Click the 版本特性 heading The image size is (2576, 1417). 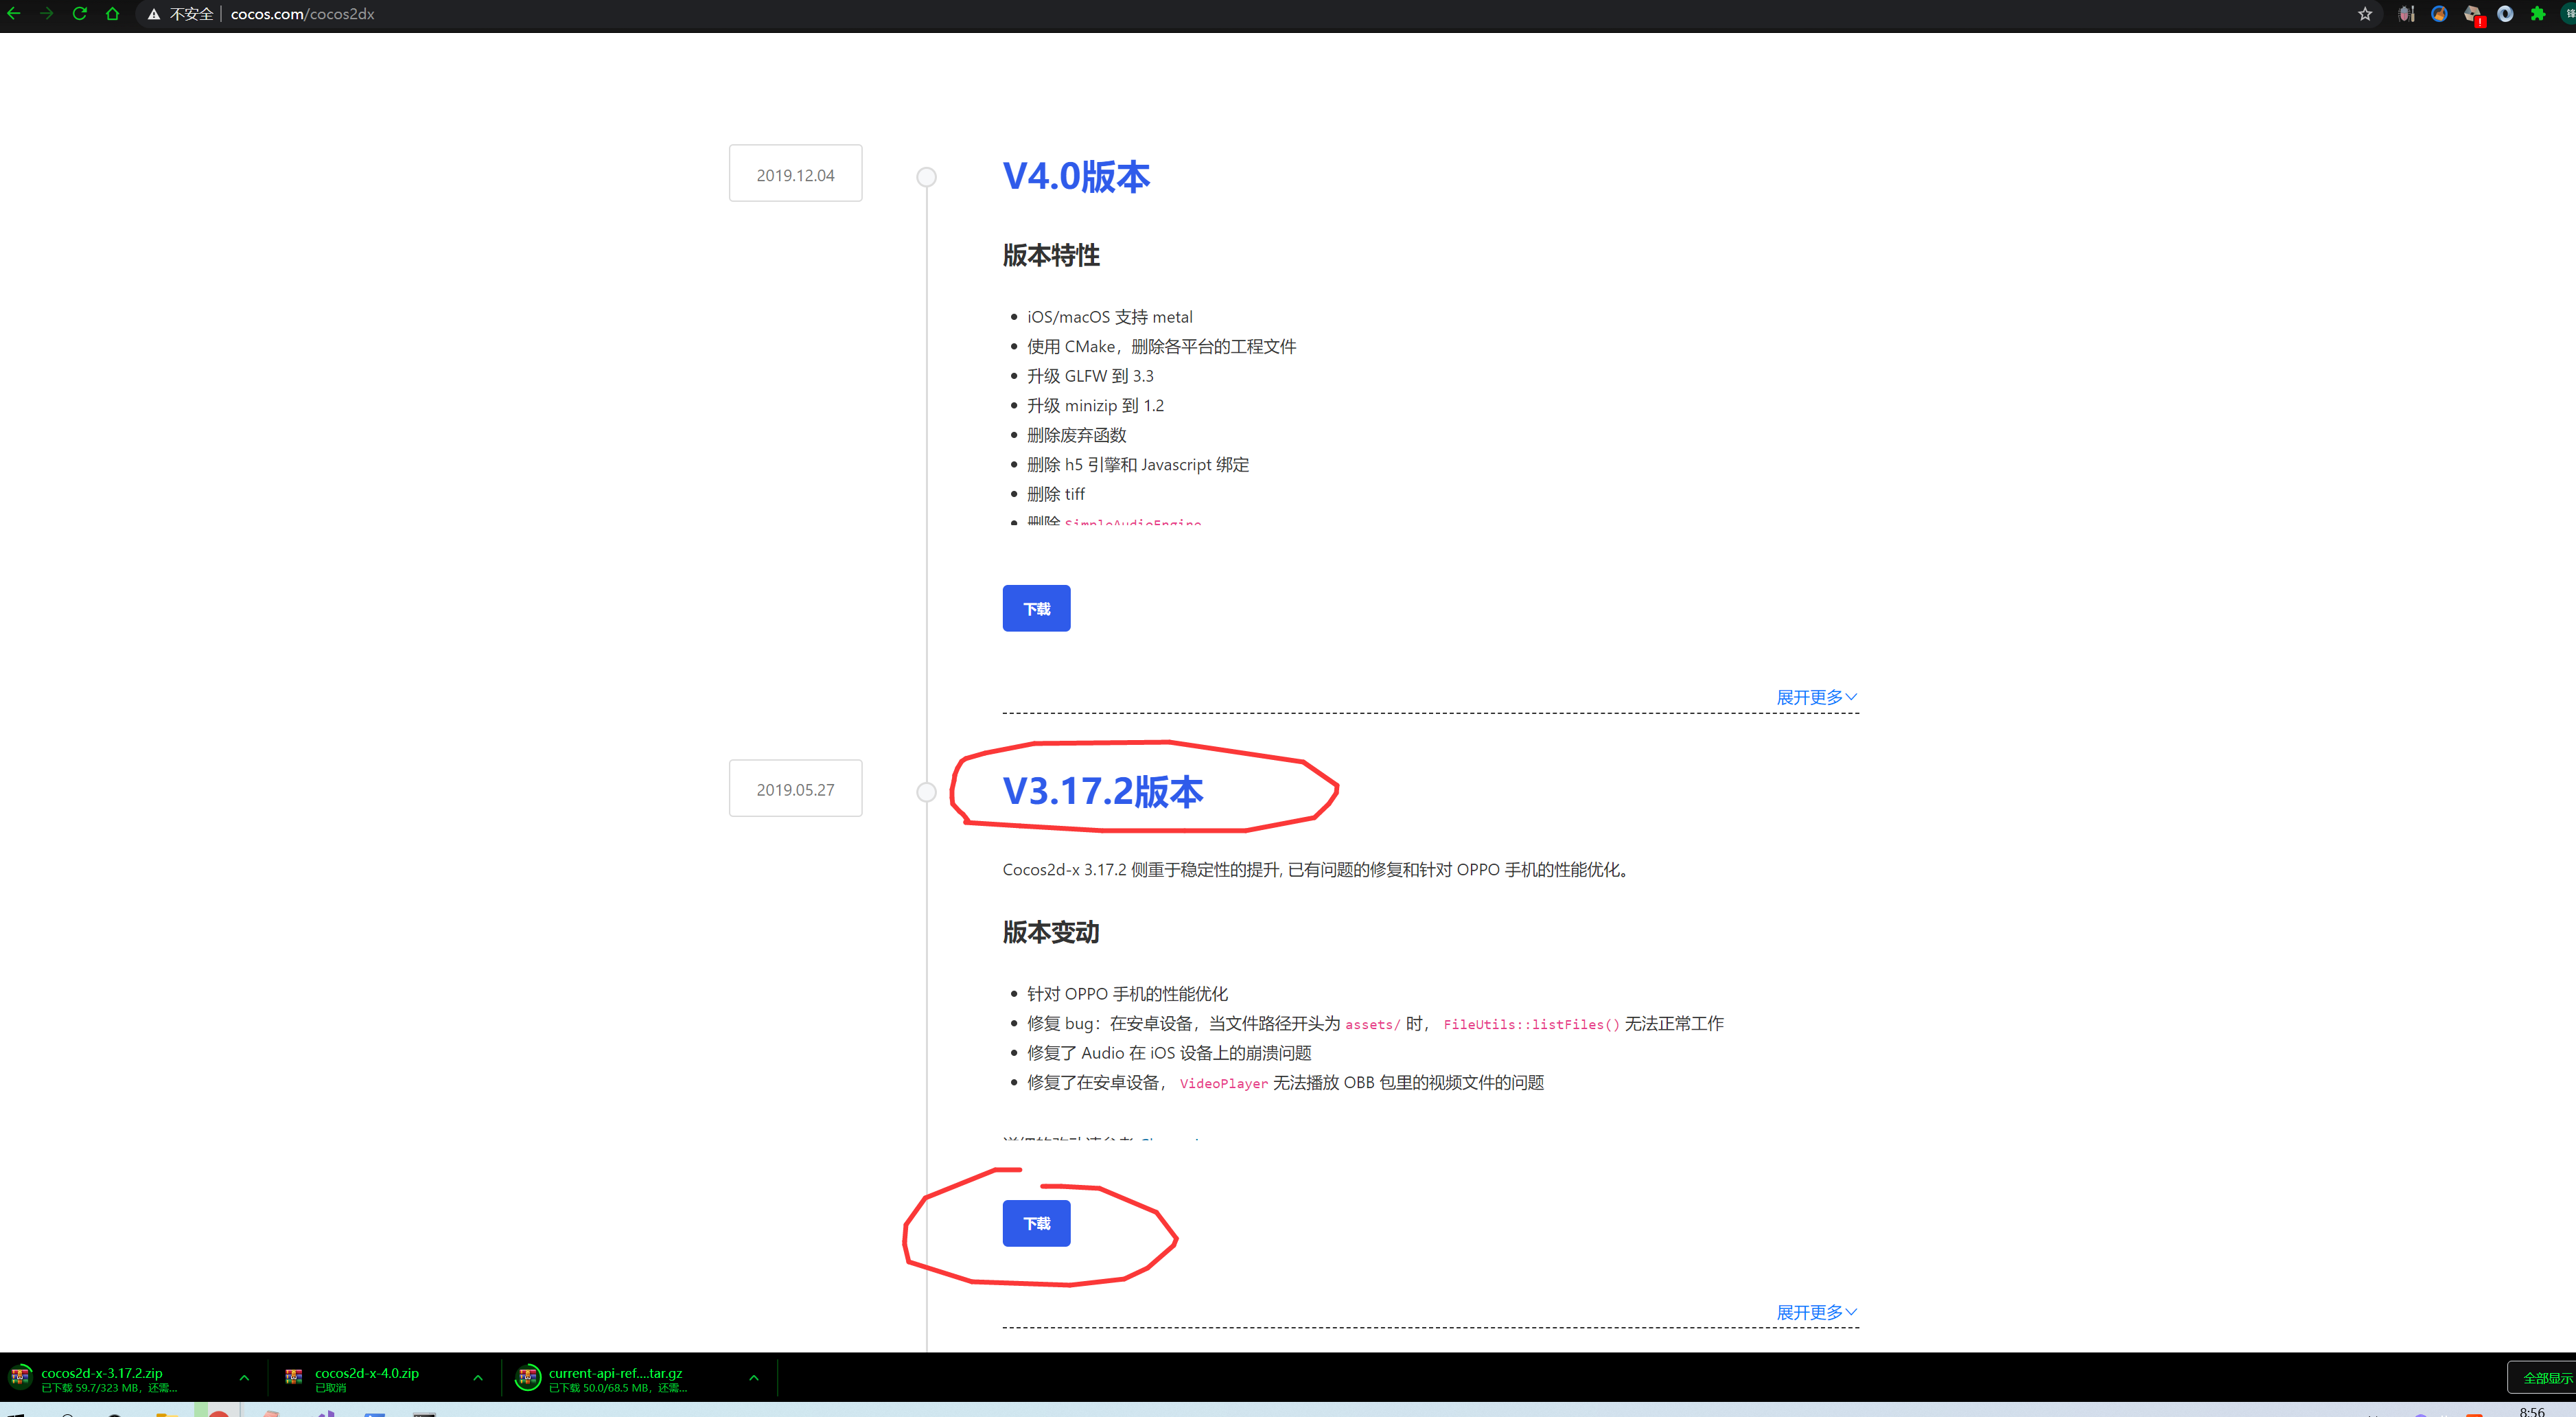[1051, 255]
